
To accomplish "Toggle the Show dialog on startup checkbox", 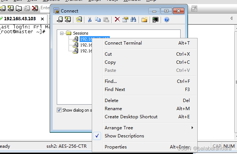I will tap(59, 110).
